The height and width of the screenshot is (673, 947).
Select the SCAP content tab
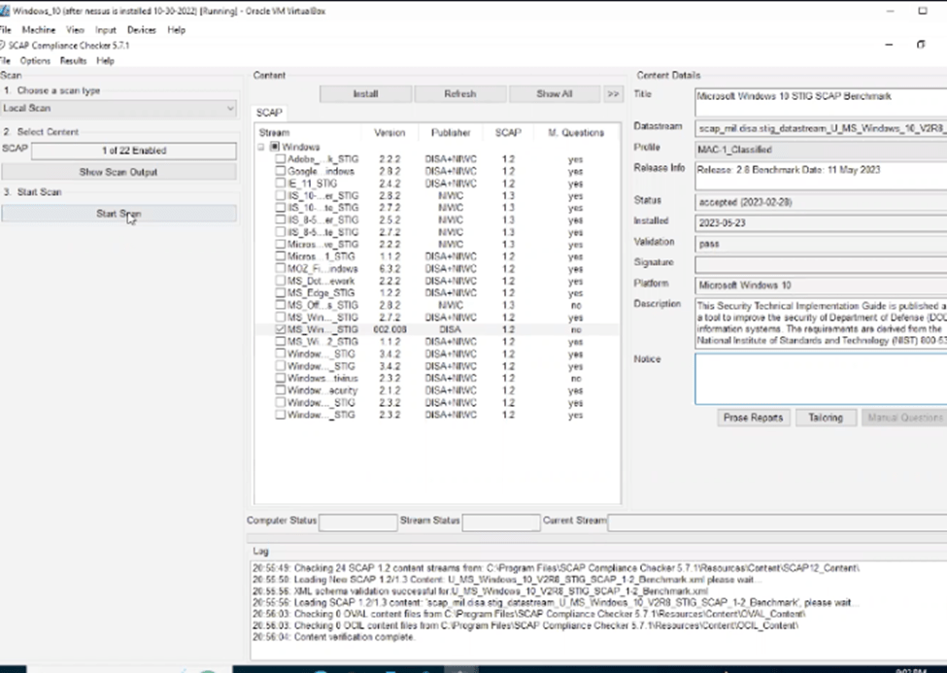pyautogui.click(x=269, y=113)
